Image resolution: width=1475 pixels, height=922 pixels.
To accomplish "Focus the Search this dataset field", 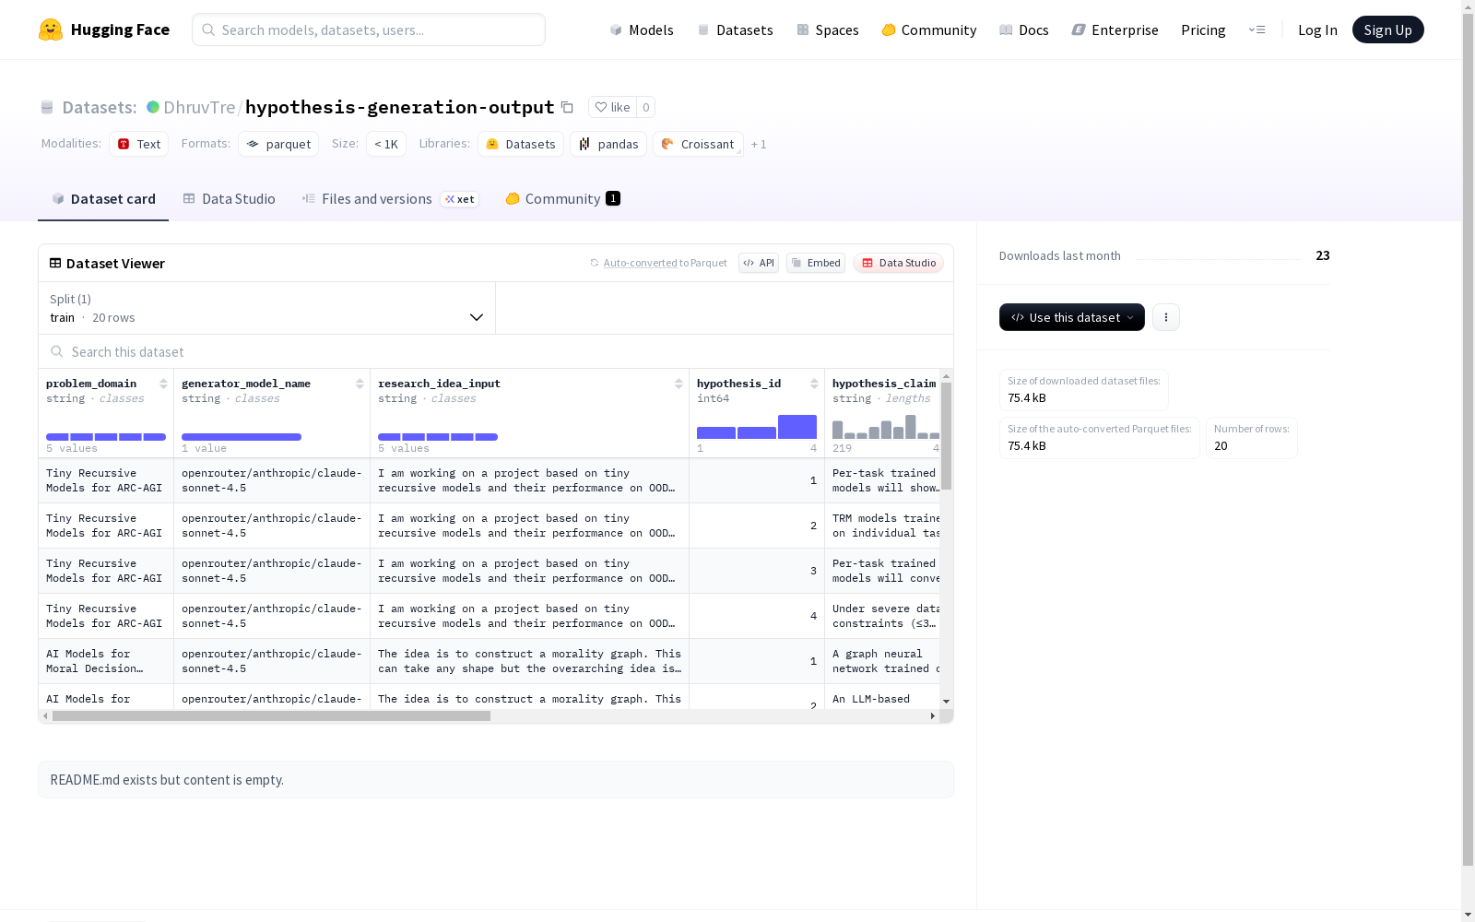I will (x=496, y=351).
